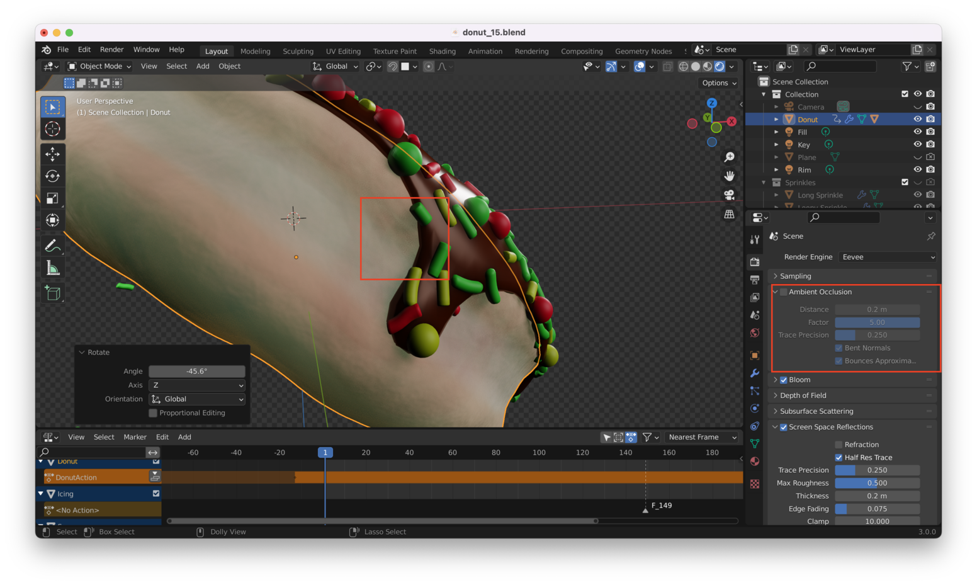Switch to orthographic grid view icon
The image size is (977, 585).
[729, 215]
